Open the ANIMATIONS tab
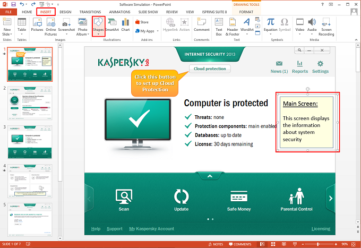Image resolution: width=361 pixels, height=248 pixels. 120,12
